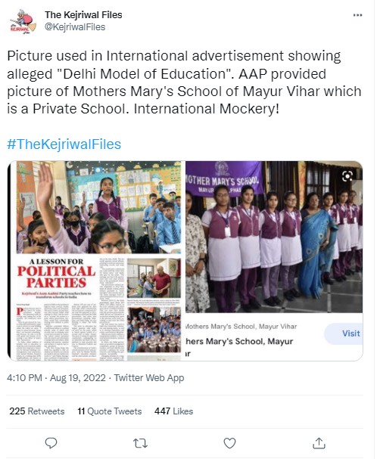Click the Google Lens icon on photo
Image resolution: width=380 pixels, height=459 pixels.
pyautogui.click(x=347, y=176)
